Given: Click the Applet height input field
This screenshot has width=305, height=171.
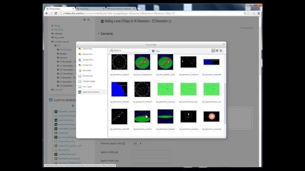Looking at the screenshot, I should 152,161.
